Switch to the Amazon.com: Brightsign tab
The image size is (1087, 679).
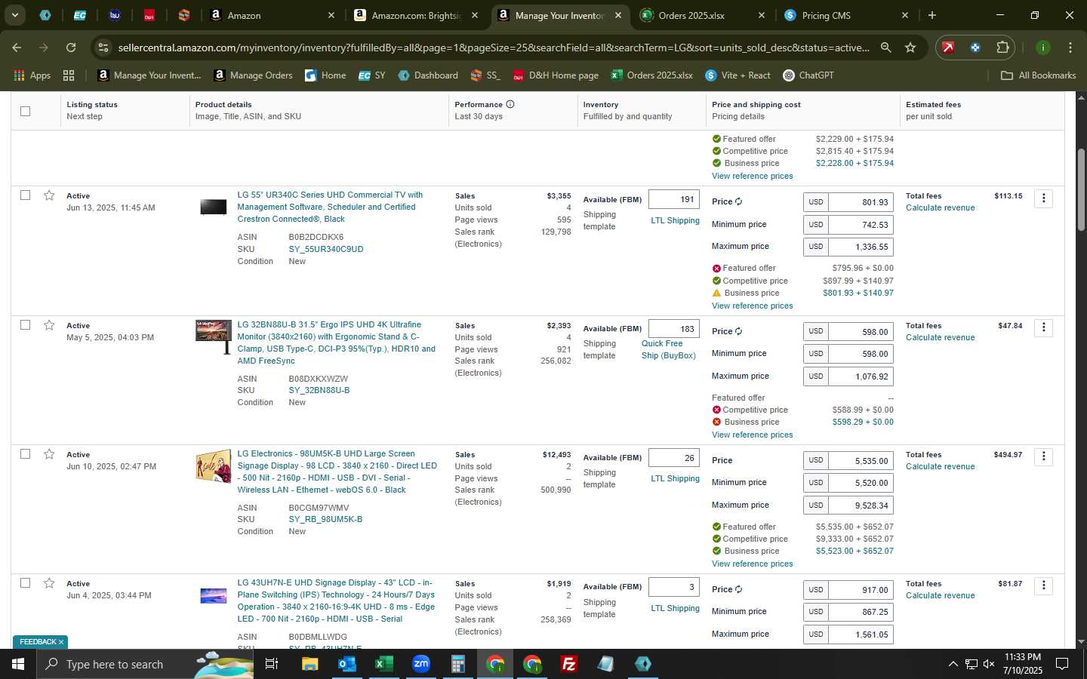pyautogui.click(x=415, y=15)
